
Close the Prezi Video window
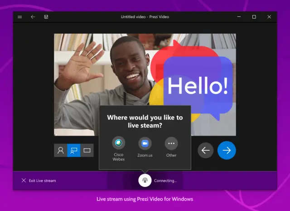pos(269,17)
